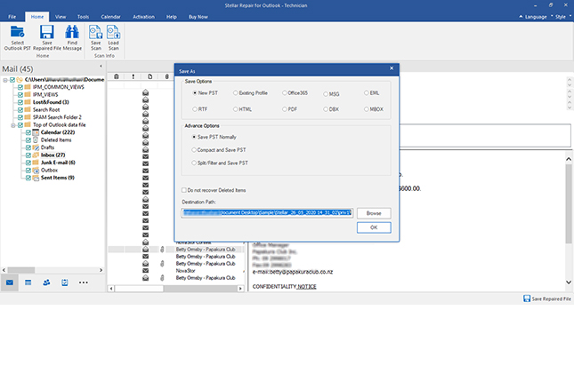The width and height of the screenshot is (574, 374).
Task: Select the Existing Profile radio option
Action: (235, 93)
